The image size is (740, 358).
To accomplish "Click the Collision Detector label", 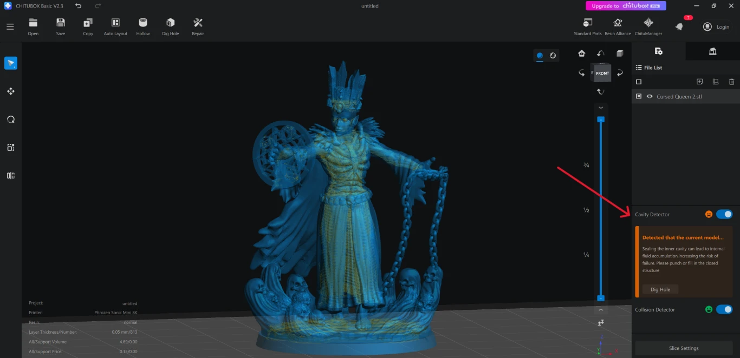I will tap(655, 310).
